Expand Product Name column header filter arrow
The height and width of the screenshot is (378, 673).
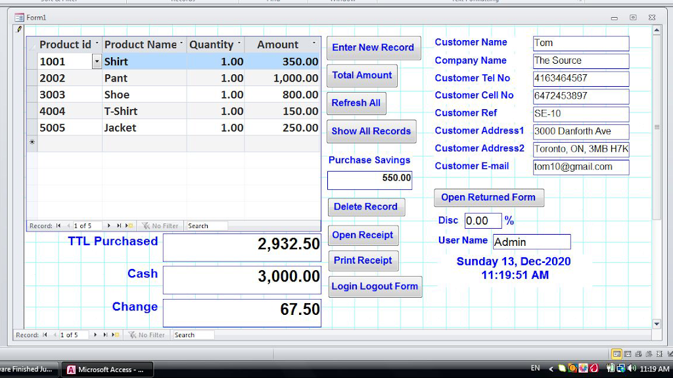(181, 44)
